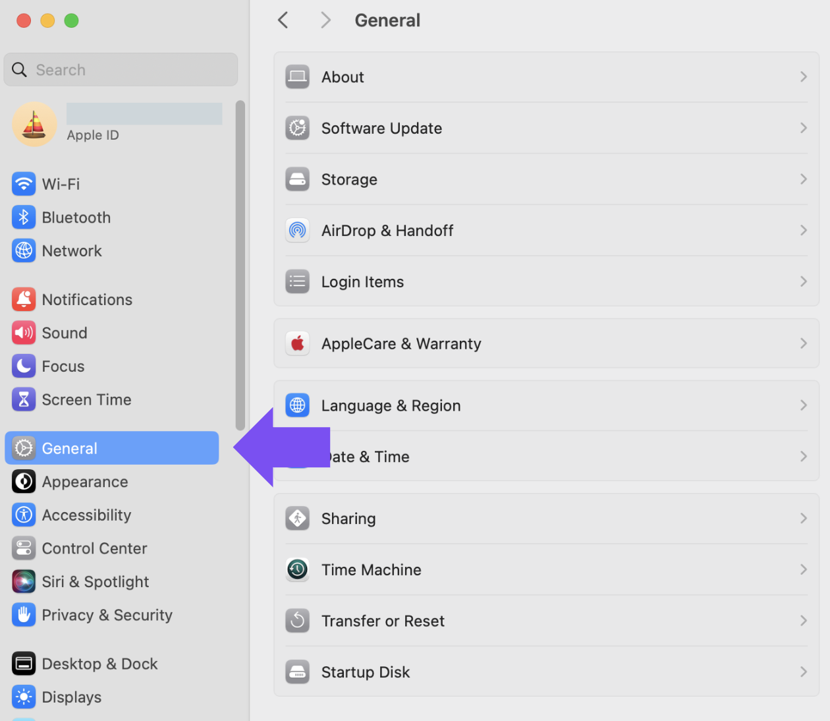This screenshot has width=830, height=721.
Task: Click the chevron on the Storage row
Action: [804, 179]
